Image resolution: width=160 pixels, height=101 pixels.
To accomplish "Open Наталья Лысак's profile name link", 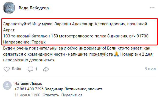I will (28, 83).
